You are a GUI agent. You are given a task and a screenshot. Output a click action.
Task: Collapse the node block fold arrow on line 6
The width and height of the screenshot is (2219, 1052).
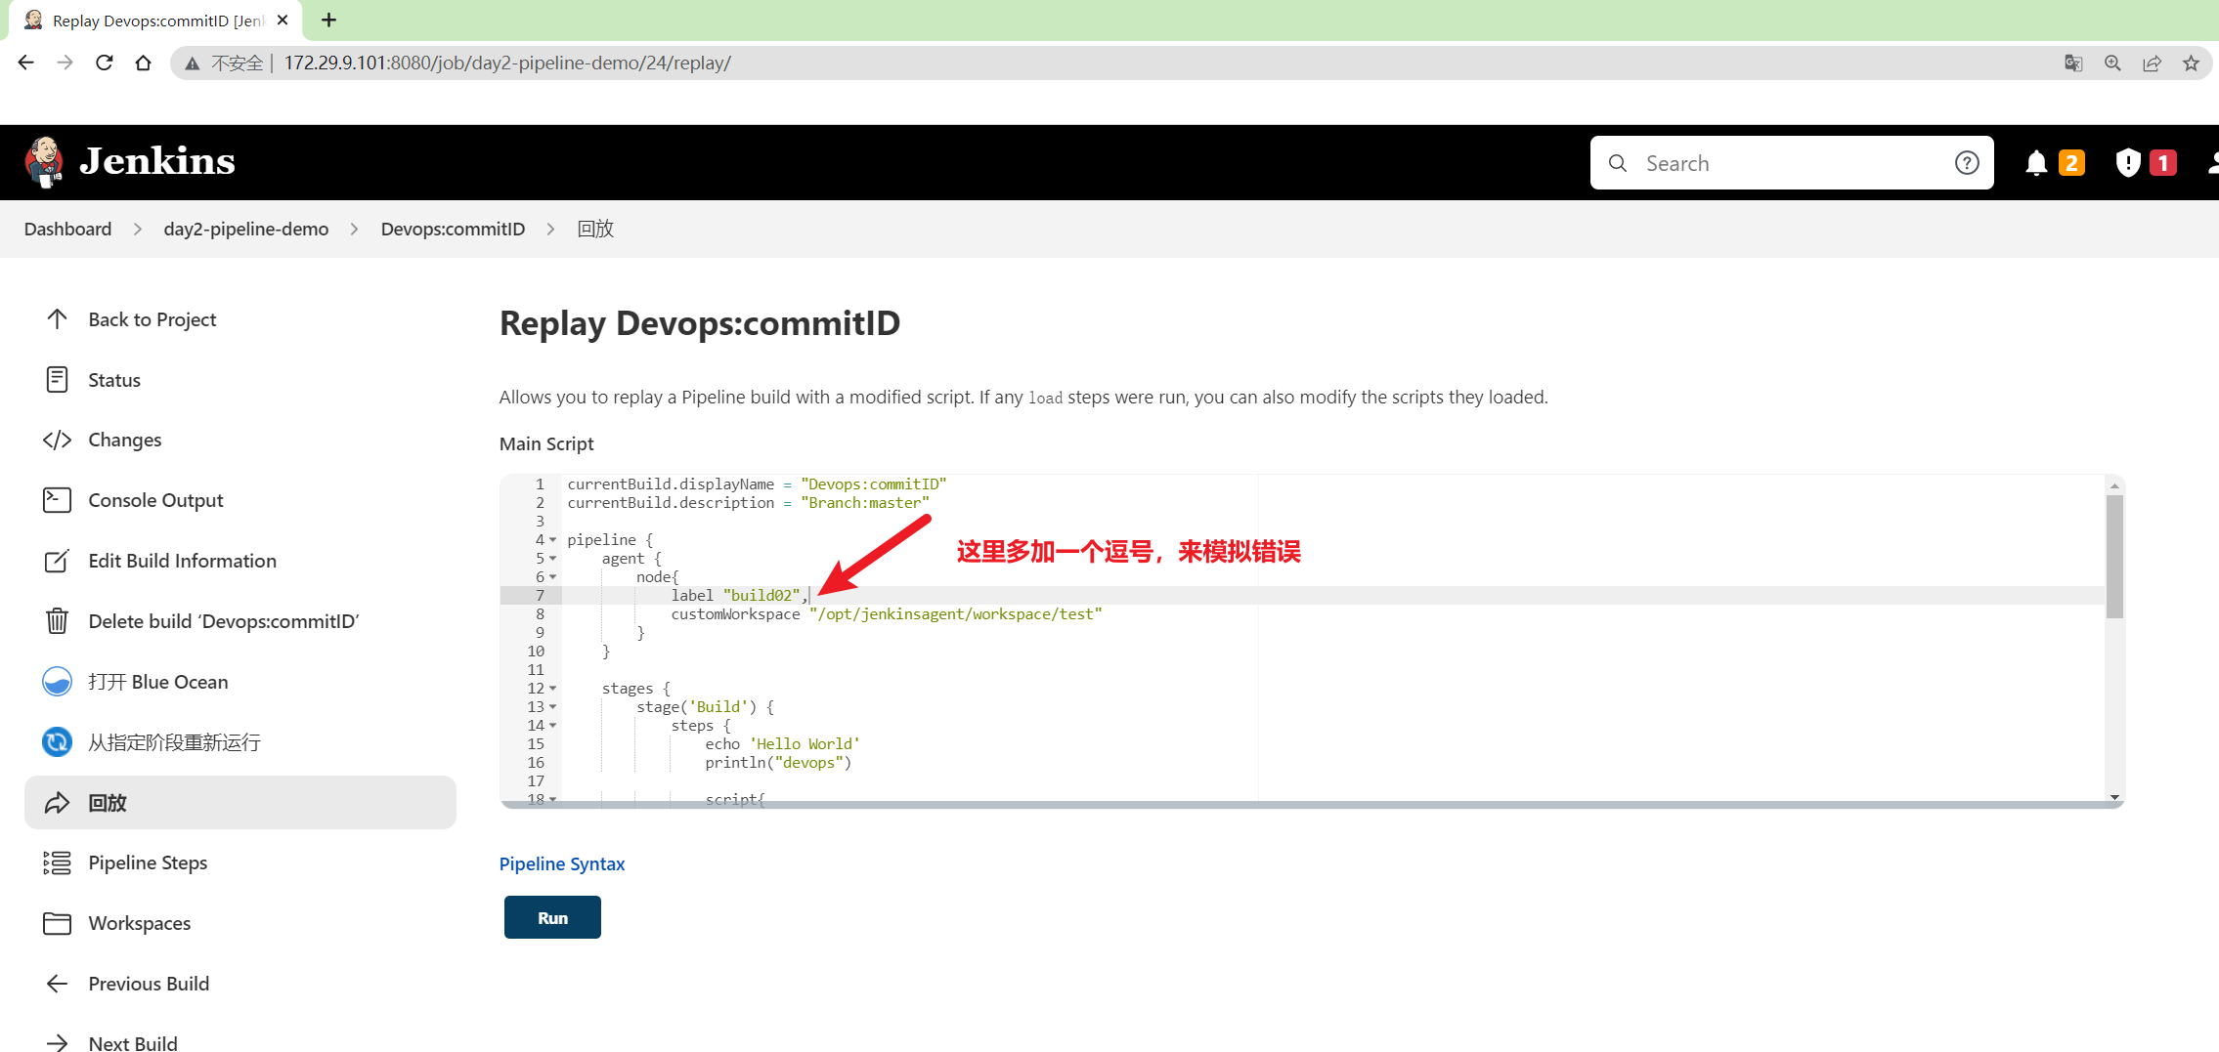553,577
